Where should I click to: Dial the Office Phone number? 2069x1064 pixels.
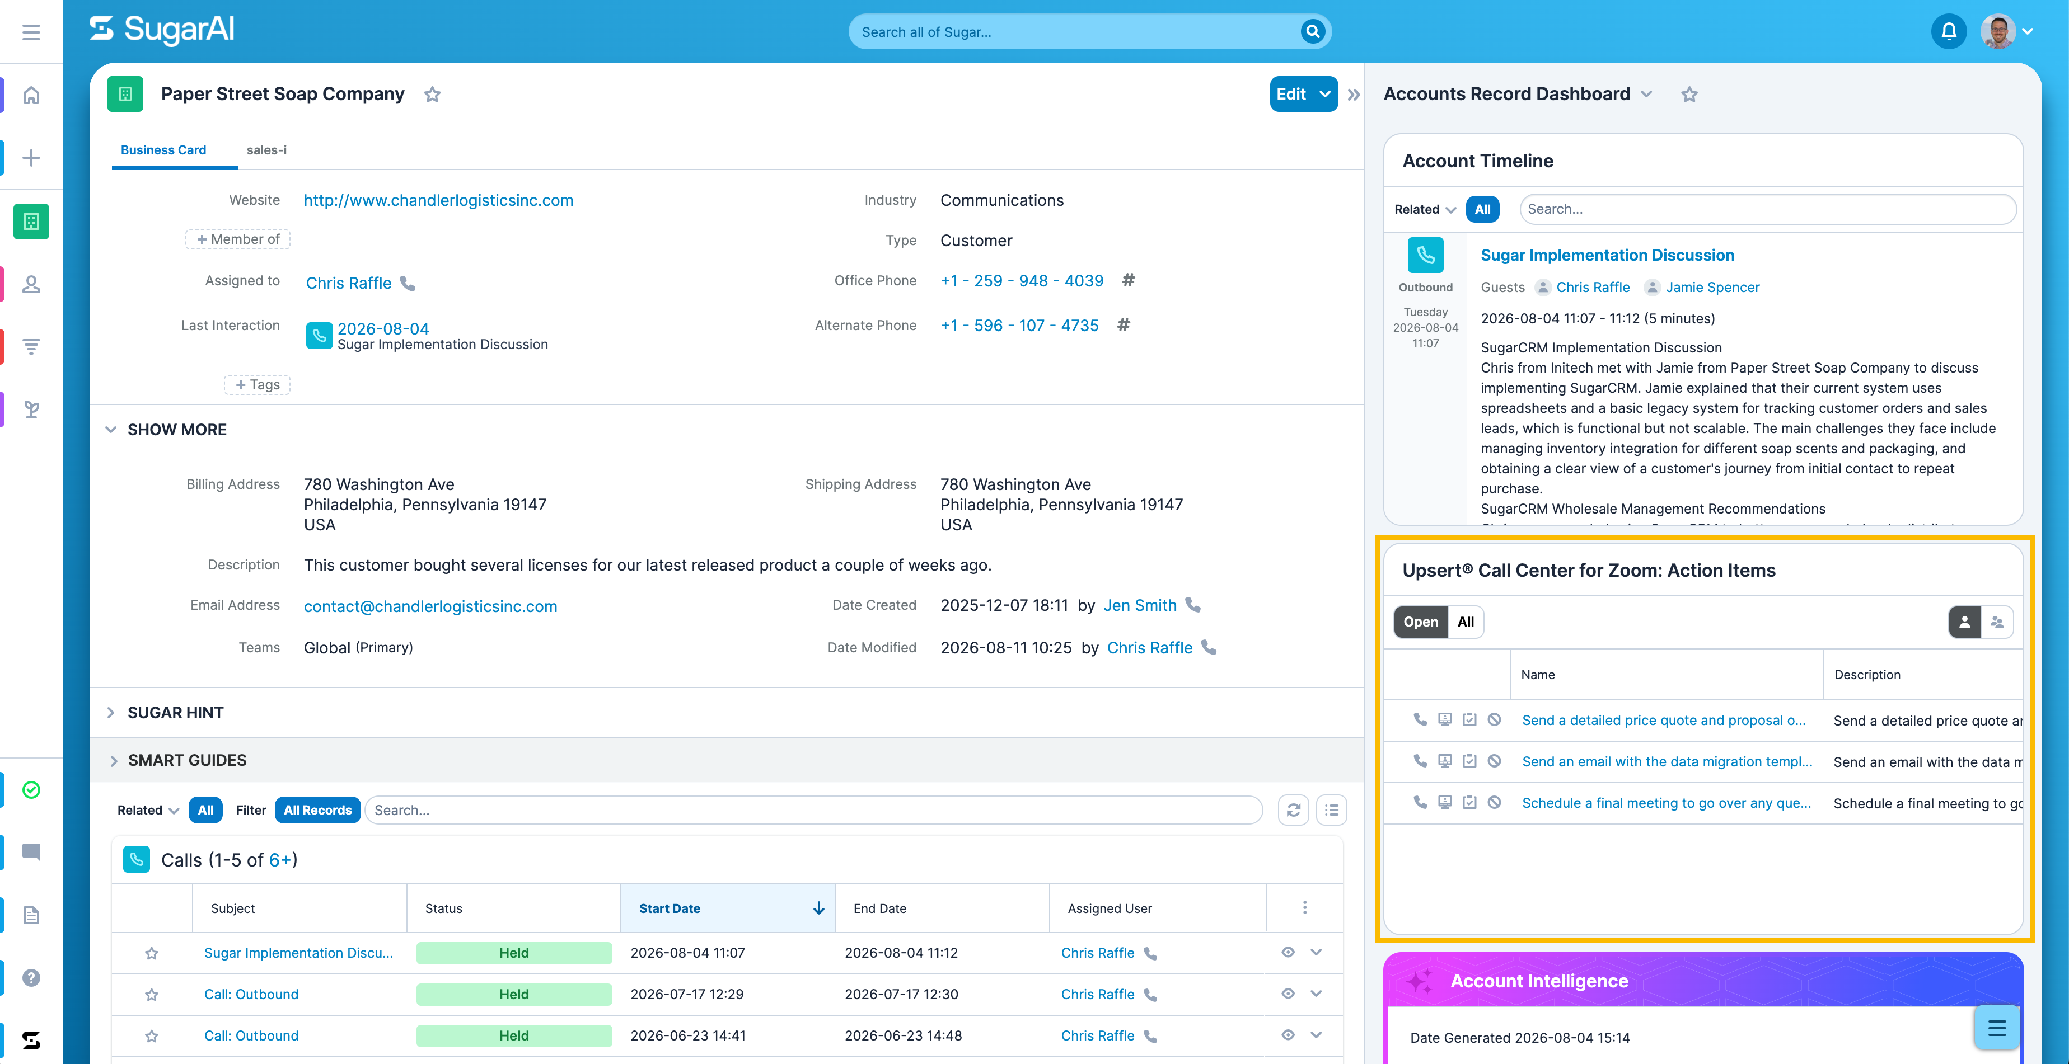[1022, 281]
